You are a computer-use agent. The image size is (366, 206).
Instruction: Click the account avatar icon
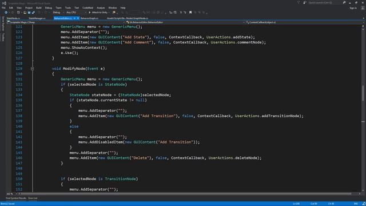coord(363,8)
